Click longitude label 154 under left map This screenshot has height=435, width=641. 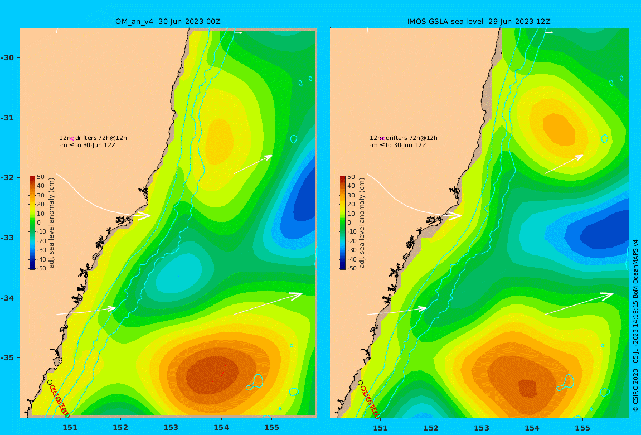(x=221, y=428)
